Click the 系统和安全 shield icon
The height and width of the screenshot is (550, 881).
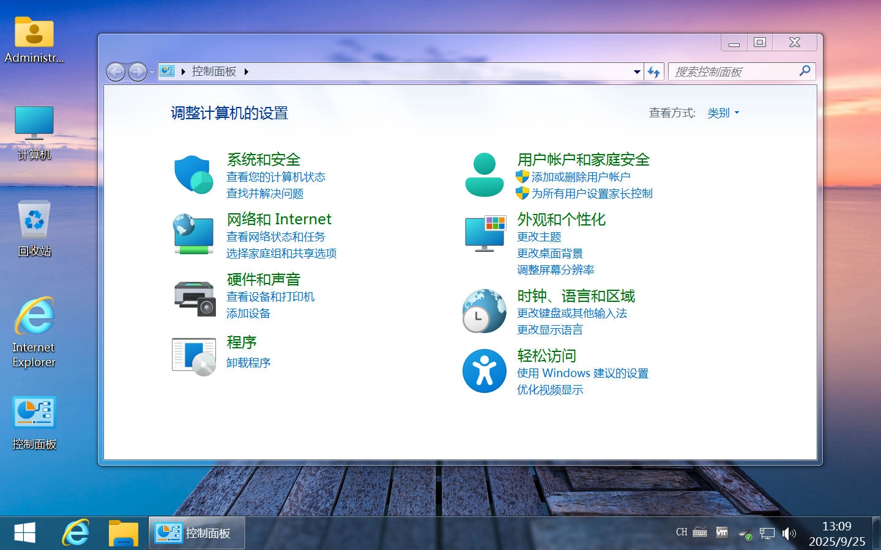[x=193, y=175]
